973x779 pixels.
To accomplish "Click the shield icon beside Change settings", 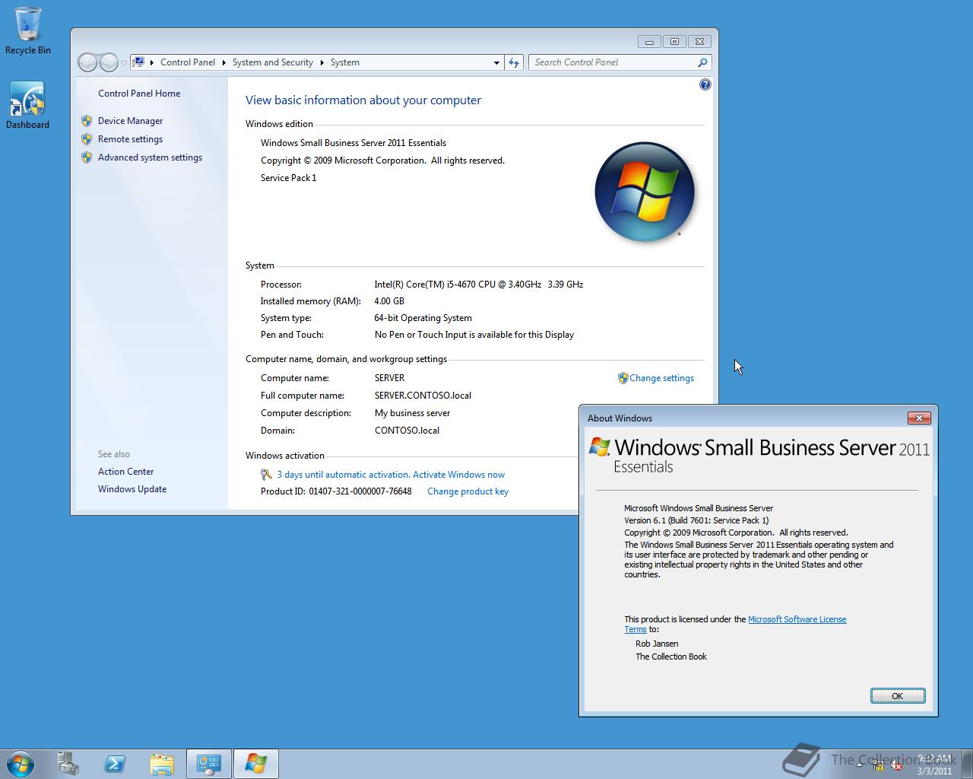I will pyautogui.click(x=623, y=378).
